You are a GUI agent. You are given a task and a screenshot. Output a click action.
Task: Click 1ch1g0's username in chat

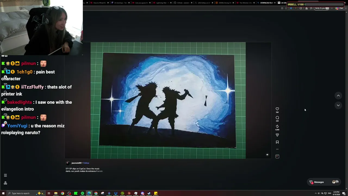pyautogui.click(x=24, y=72)
